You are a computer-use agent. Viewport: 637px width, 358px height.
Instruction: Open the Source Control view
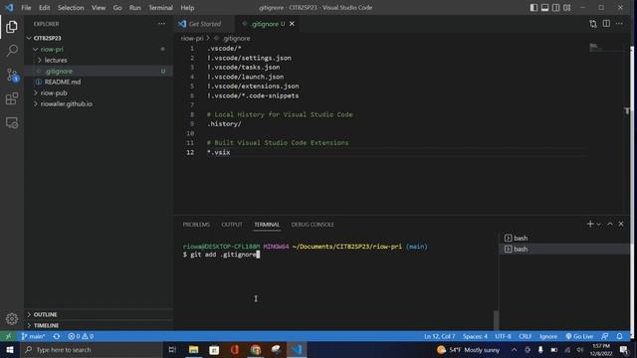(12, 75)
